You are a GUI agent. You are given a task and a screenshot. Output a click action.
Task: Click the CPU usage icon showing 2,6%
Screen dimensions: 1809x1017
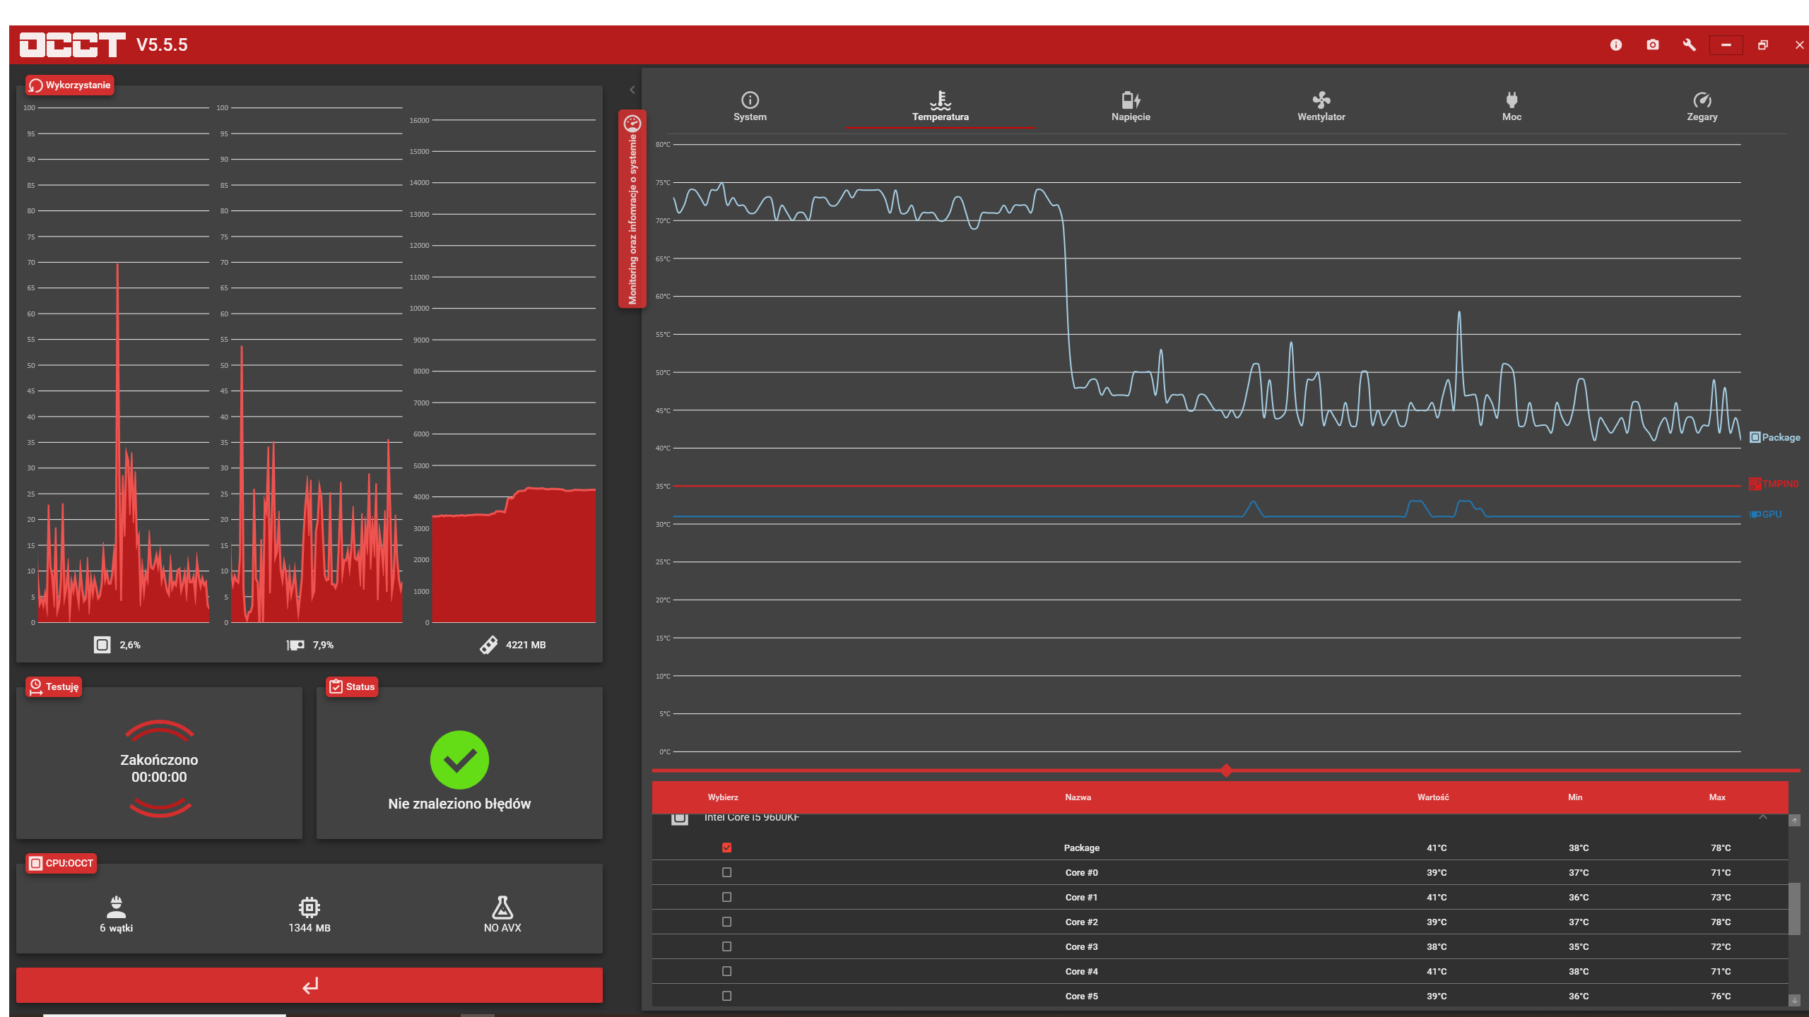[x=102, y=645]
